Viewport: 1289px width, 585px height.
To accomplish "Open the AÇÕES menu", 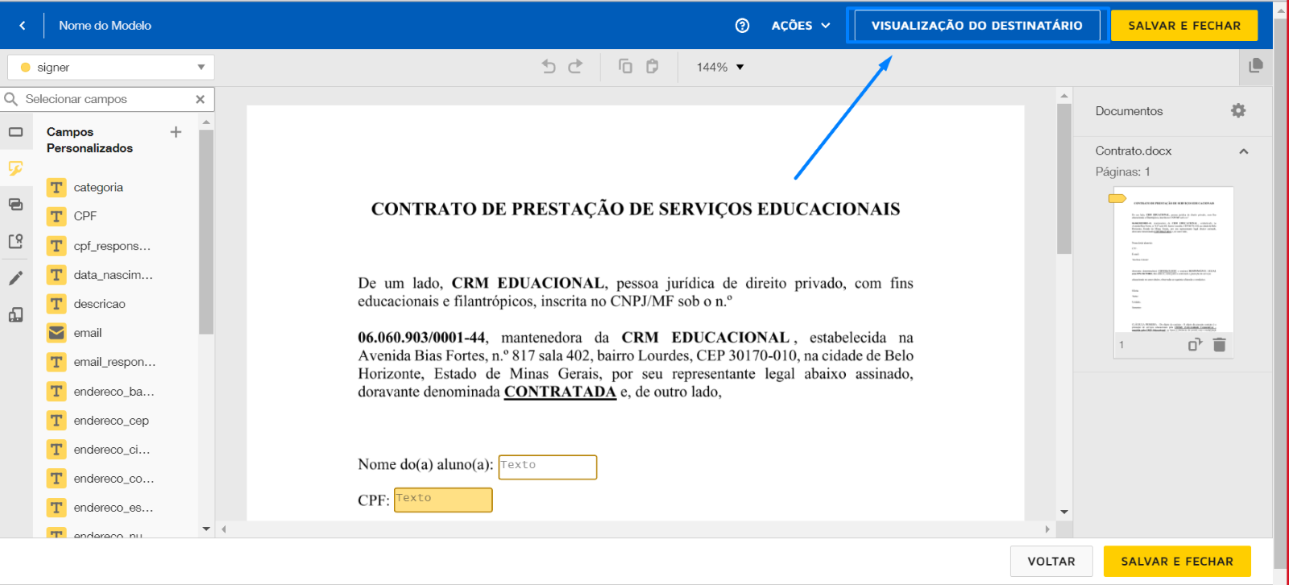I will coord(801,26).
